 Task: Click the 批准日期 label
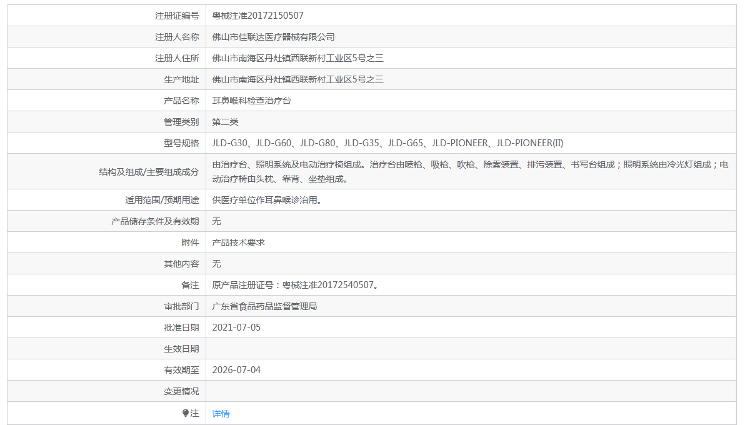pos(181,327)
